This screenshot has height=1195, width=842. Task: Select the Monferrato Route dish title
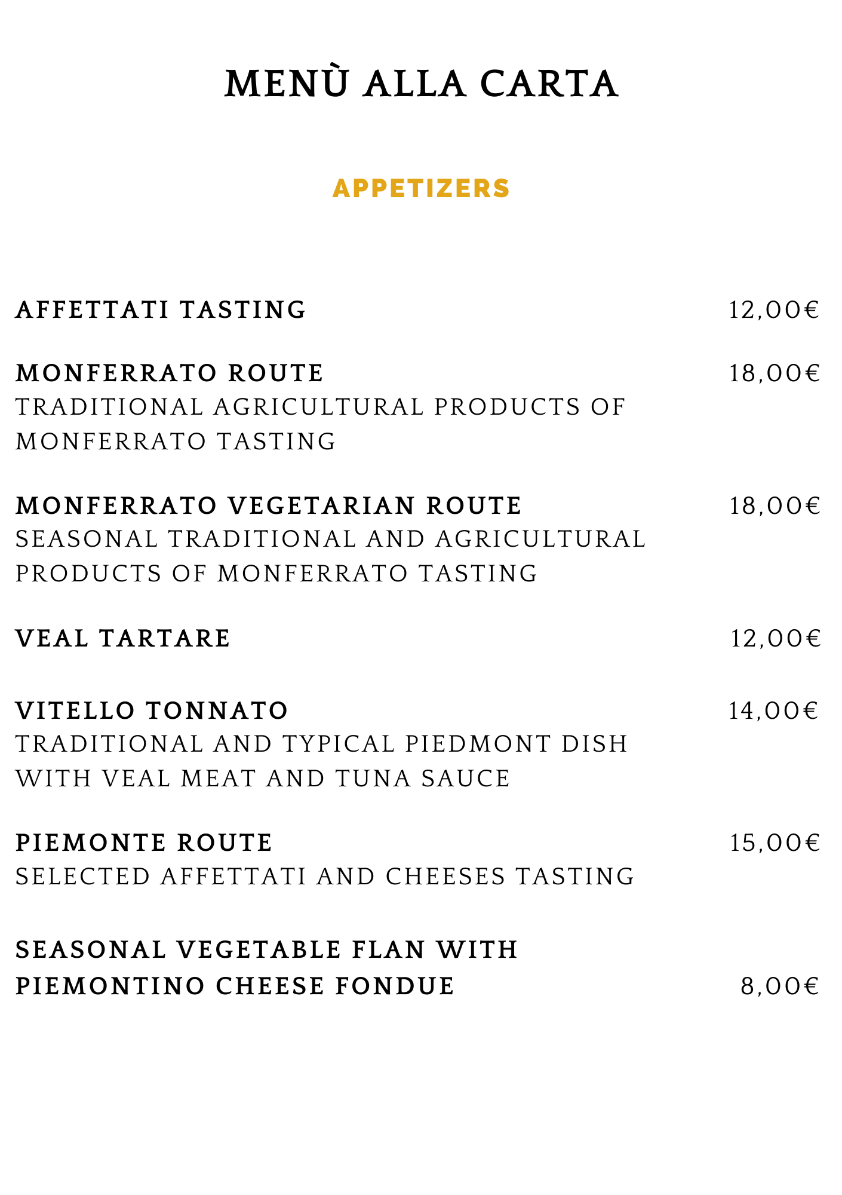click(170, 373)
